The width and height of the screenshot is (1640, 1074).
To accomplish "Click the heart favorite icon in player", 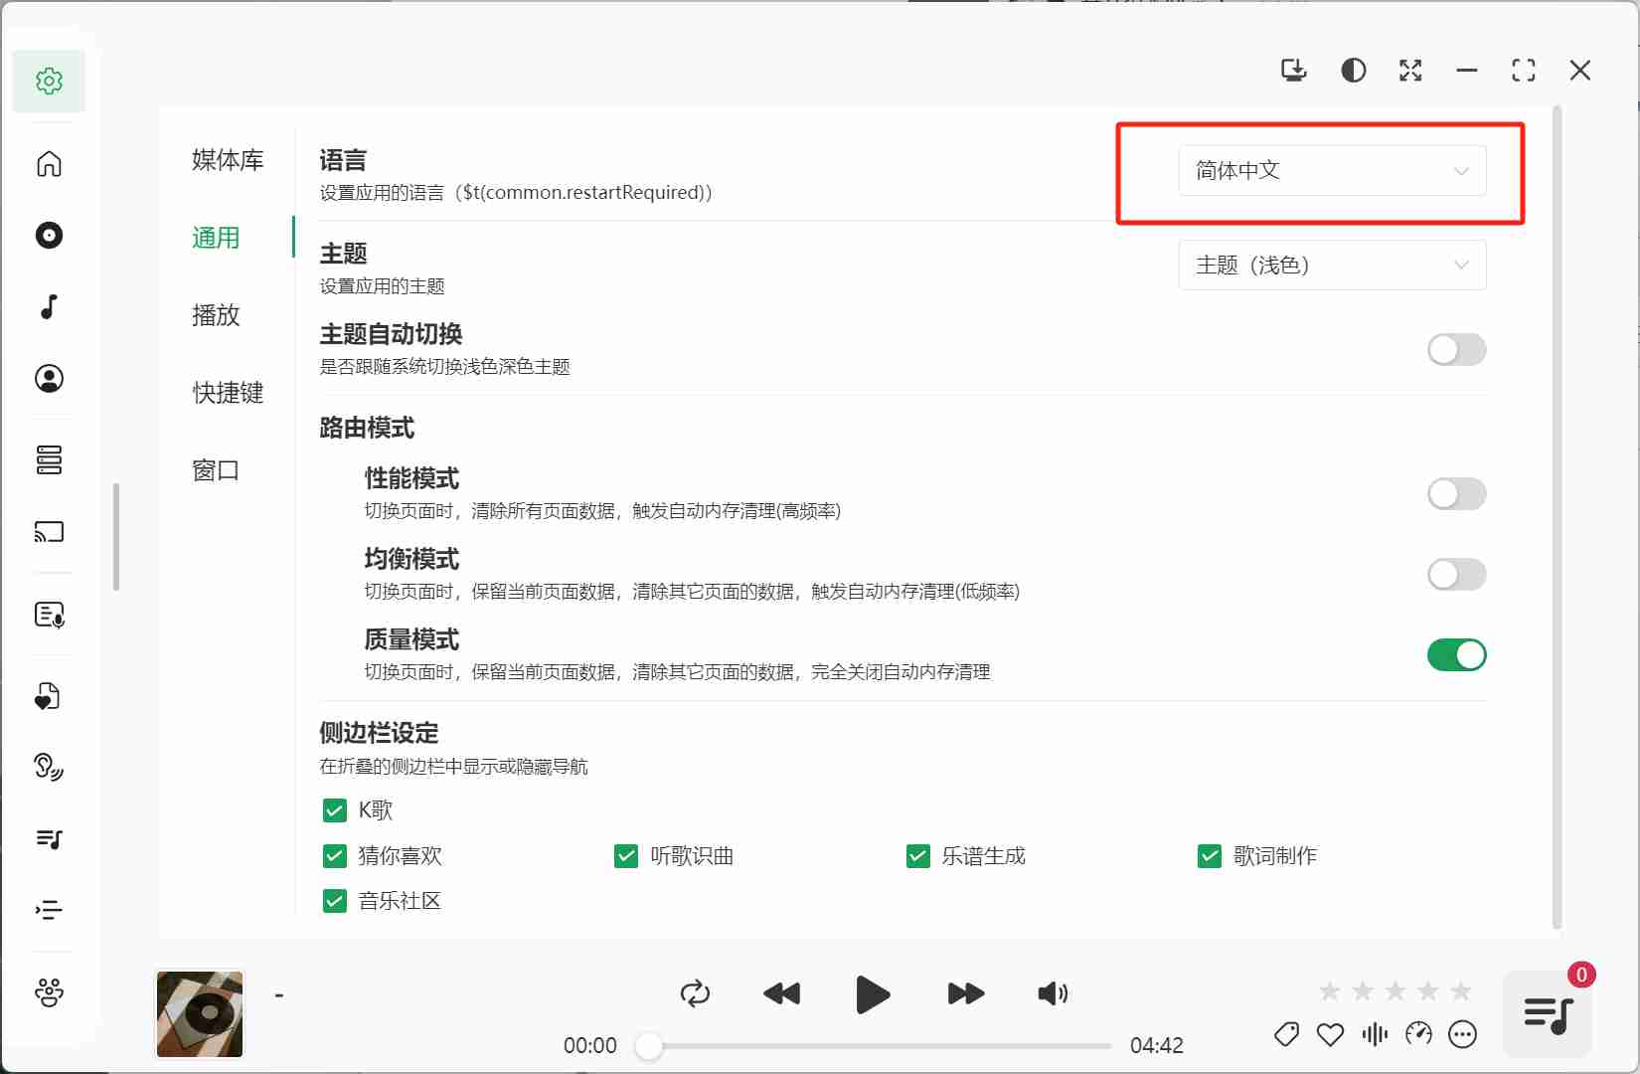I will point(1330,1035).
